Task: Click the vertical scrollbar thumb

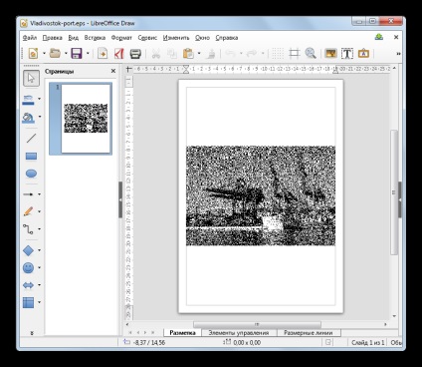Action: coord(394,192)
